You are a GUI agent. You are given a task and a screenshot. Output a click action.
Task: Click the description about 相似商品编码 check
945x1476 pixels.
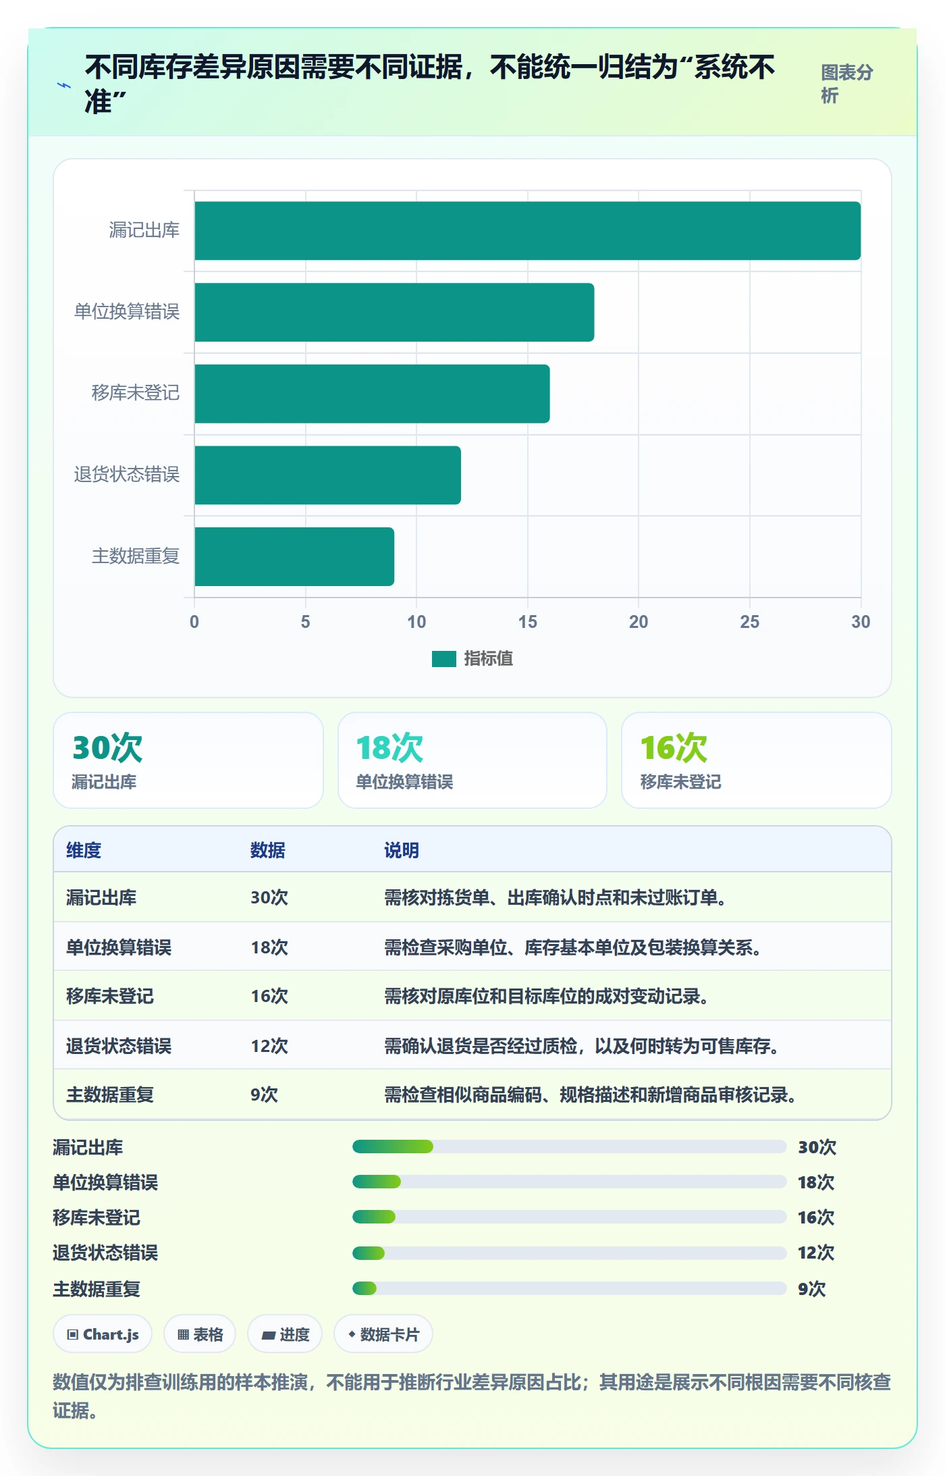(x=591, y=1095)
